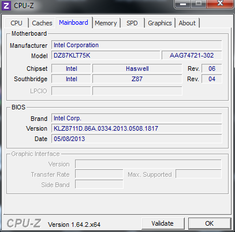Click the grey CPU-Z logo at bottom

pos(24,223)
